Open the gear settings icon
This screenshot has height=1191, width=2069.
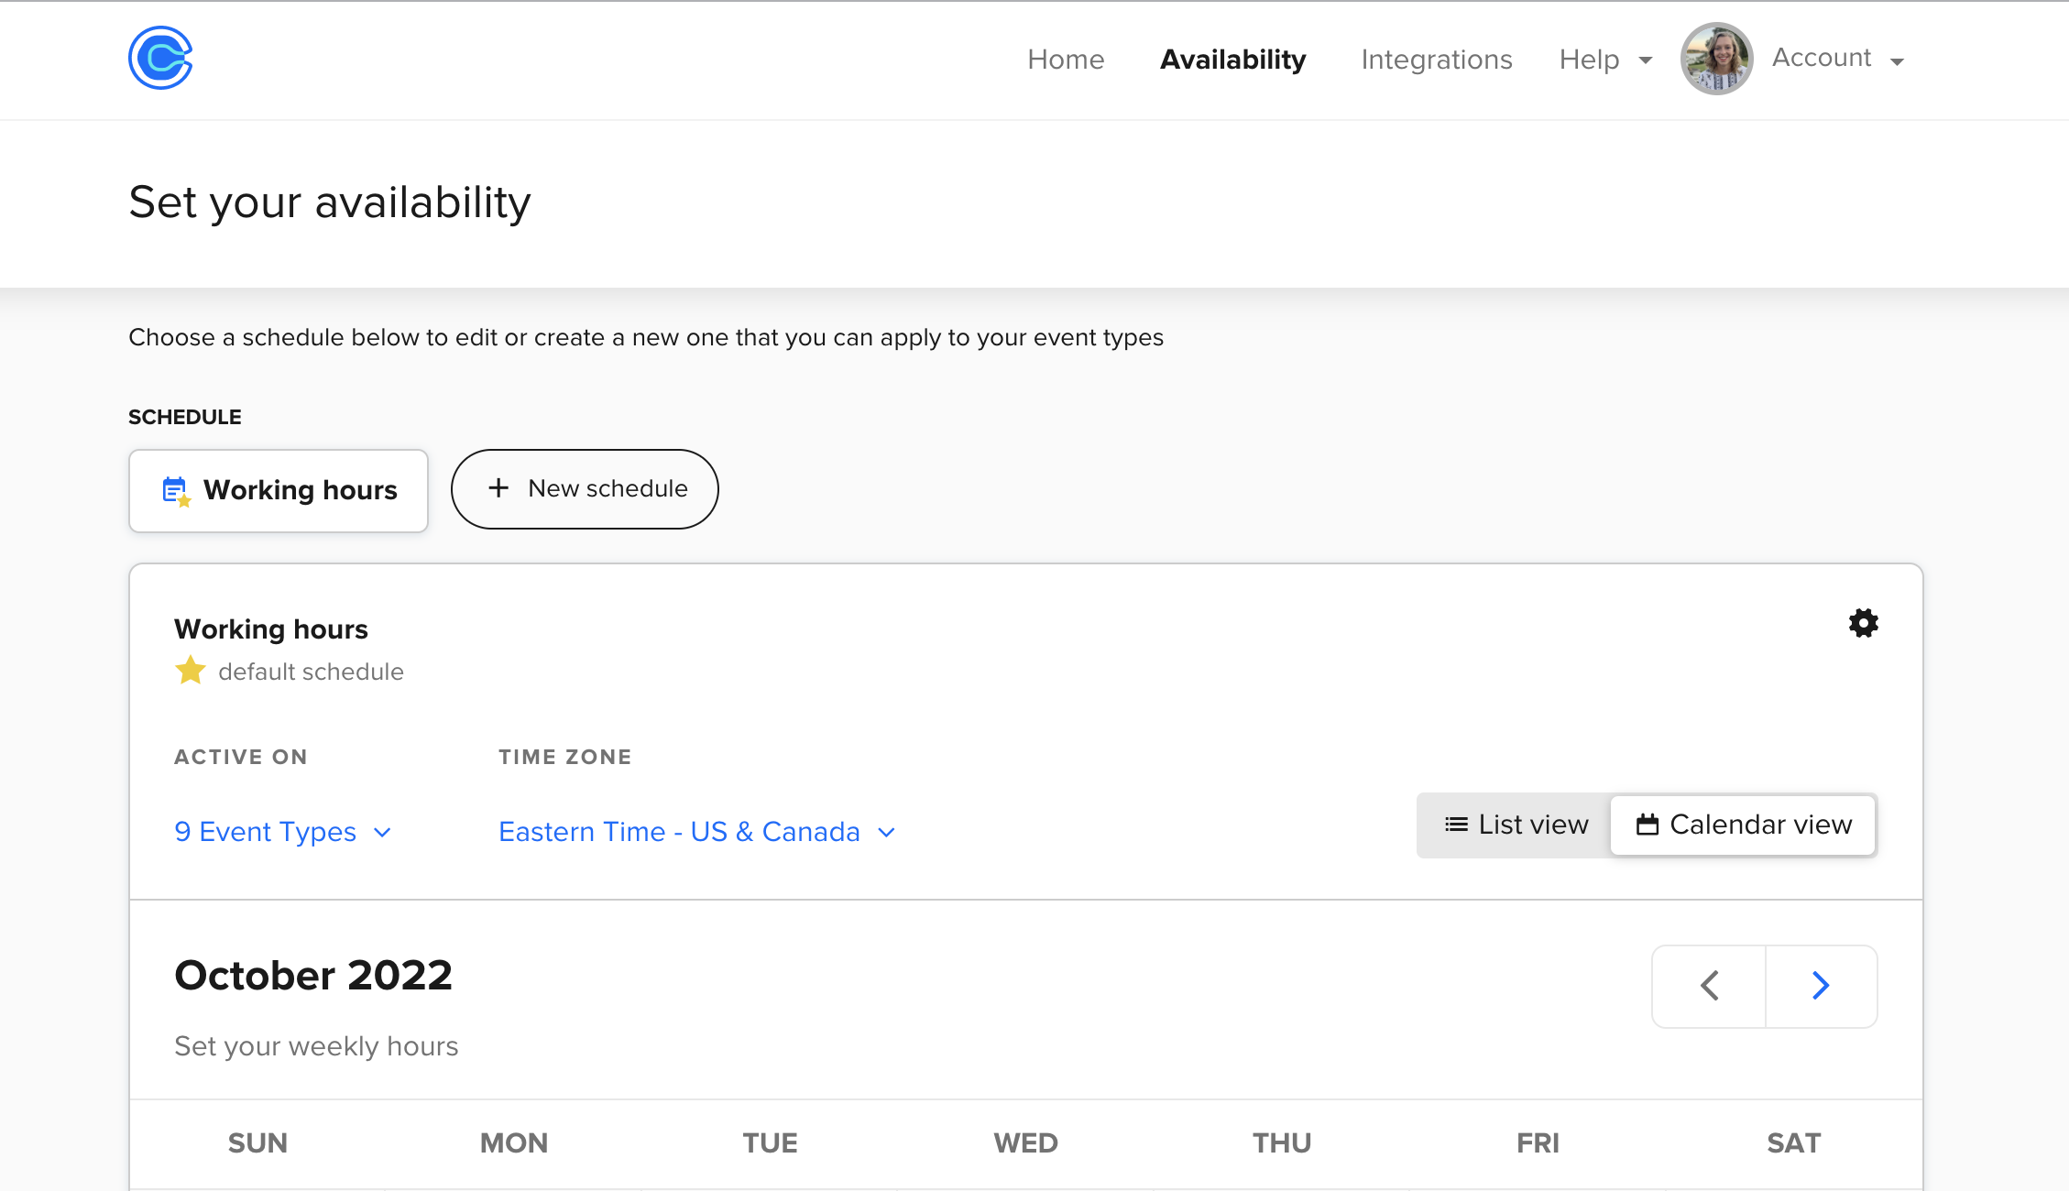(x=1863, y=622)
